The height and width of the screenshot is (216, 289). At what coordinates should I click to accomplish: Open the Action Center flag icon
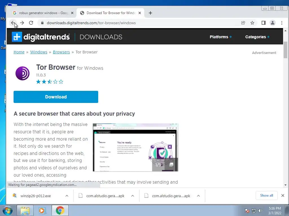[247, 211]
